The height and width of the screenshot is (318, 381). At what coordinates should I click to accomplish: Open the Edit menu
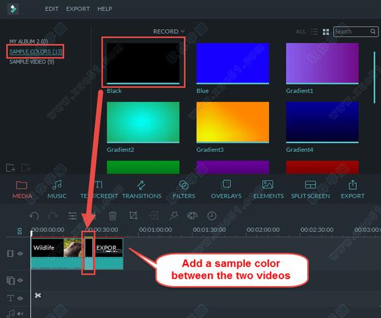tap(52, 9)
